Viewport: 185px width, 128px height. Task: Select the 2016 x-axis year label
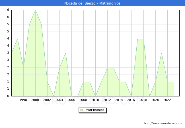(x=131, y=100)
